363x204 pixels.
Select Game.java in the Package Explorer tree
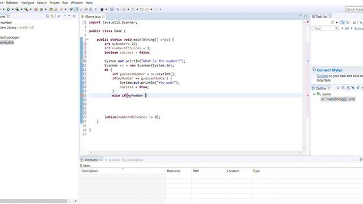[x=6, y=42]
